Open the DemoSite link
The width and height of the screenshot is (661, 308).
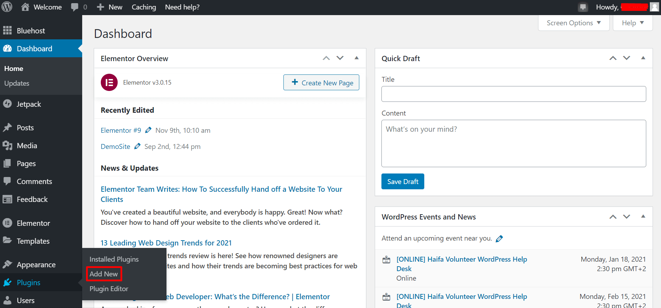[116, 146]
